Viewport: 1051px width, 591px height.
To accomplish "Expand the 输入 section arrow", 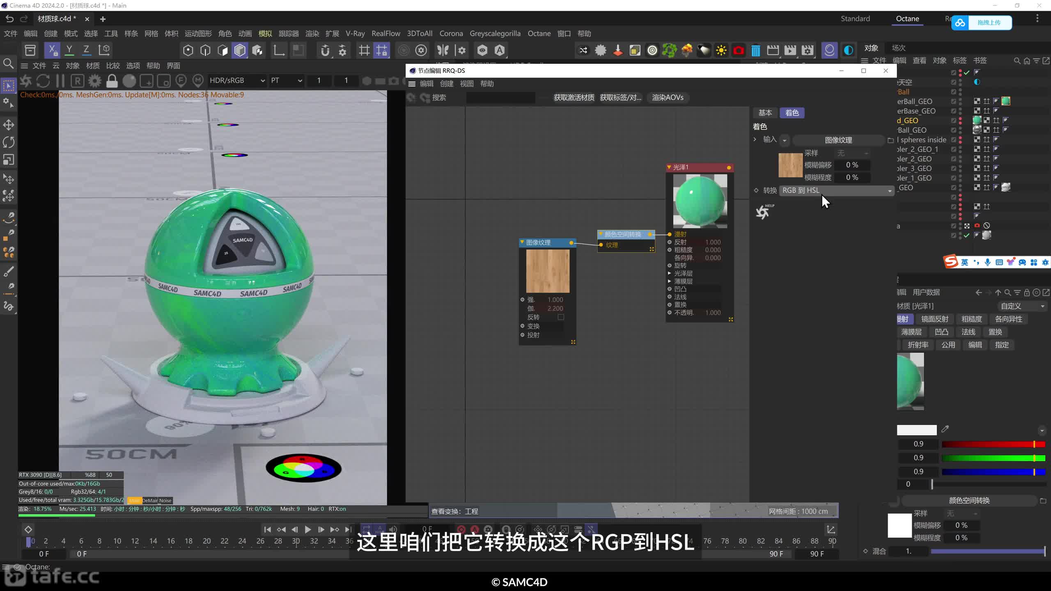I will click(755, 140).
